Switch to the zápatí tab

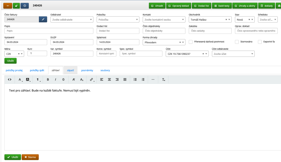click(x=70, y=70)
